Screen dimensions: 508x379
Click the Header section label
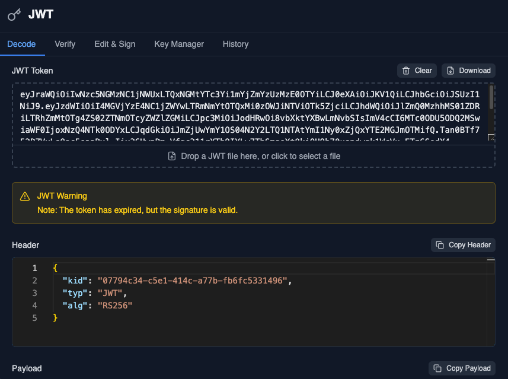(x=25, y=245)
